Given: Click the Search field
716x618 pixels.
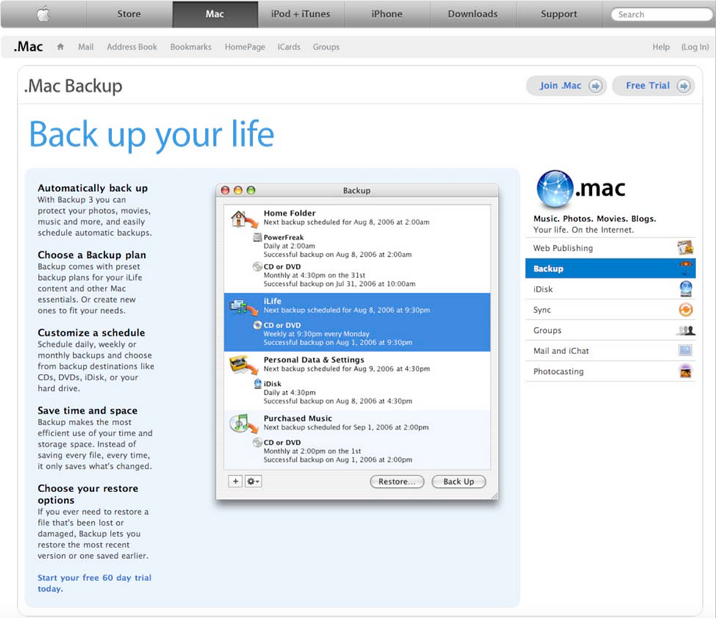Looking at the screenshot, I should [662, 14].
